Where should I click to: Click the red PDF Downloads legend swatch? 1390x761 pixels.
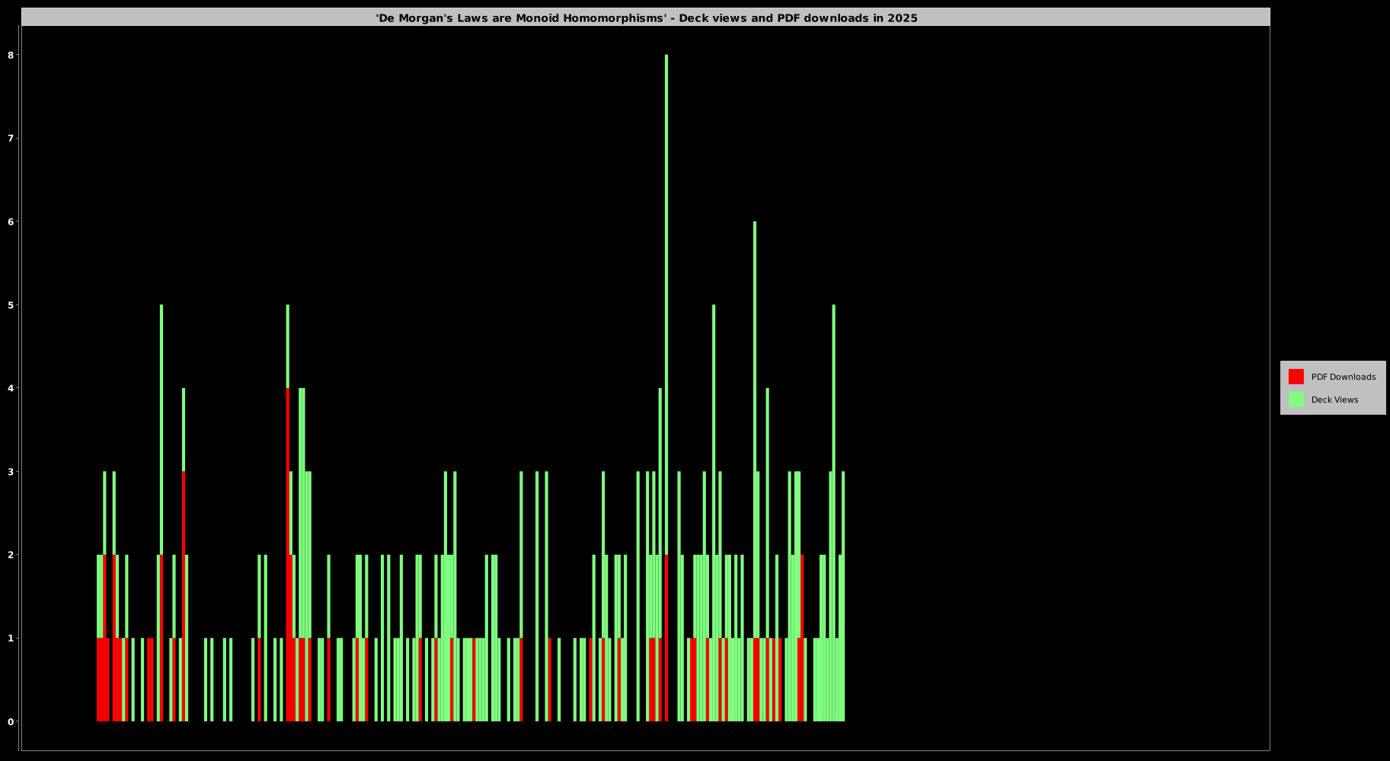[x=1296, y=377]
